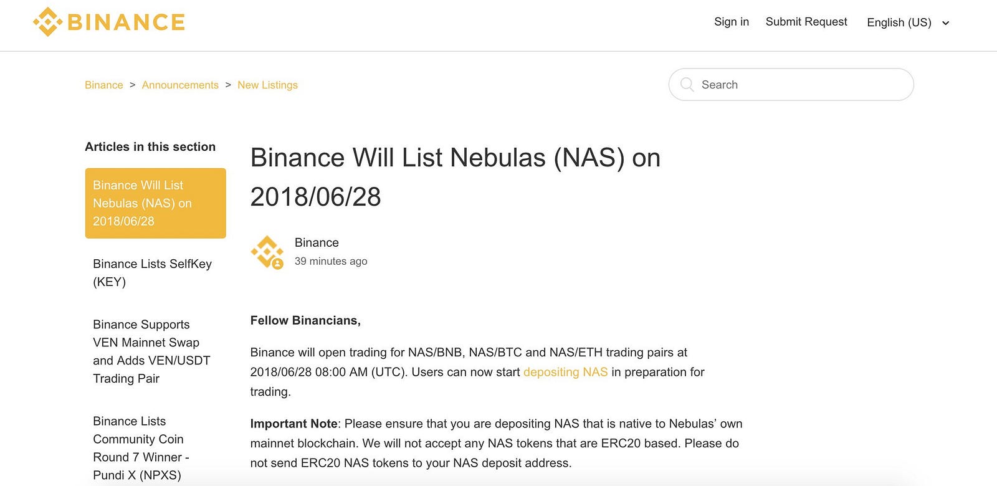Go to the Binance breadcrumb link
This screenshot has width=997, height=486.
pos(104,85)
